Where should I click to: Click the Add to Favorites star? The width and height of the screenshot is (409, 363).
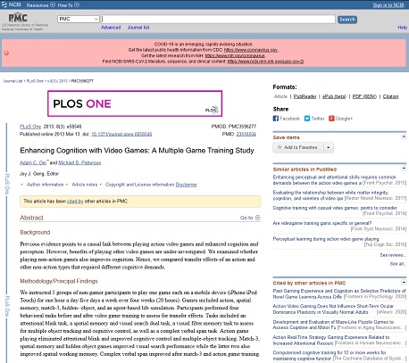click(280, 147)
